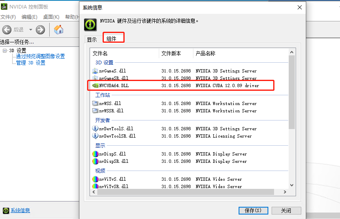The width and height of the screenshot is (340, 219).
Task: Click horizontal scrollbar right arrow
Action: [285, 192]
